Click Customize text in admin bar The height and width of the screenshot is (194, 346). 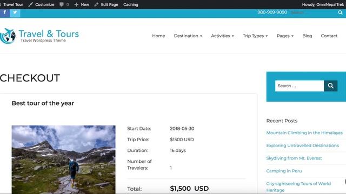tap(44, 5)
